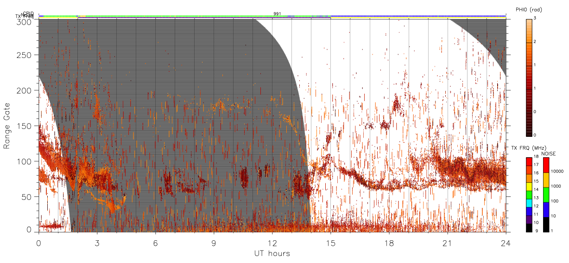
Task: Click the '3' tick on the UT hours axis
Action: [x=97, y=243]
